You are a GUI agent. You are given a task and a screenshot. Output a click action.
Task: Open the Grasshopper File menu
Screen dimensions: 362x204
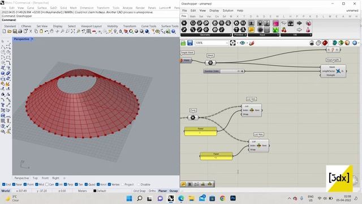click(184, 10)
